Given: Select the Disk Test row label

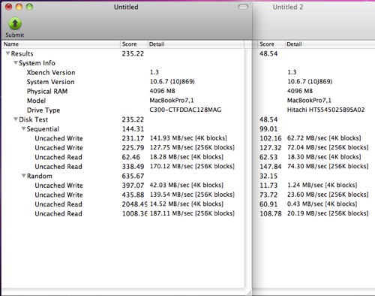Looking at the screenshot, I should point(33,119).
